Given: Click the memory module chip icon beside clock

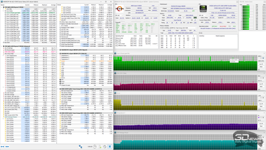Looking at the screenshot, I should tap(195, 18).
